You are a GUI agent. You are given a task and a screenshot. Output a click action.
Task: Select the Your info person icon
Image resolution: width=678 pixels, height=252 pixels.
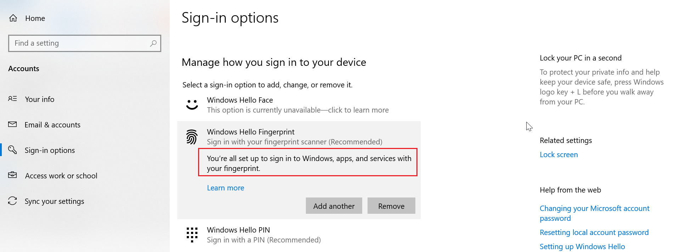(x=12, y=99)
